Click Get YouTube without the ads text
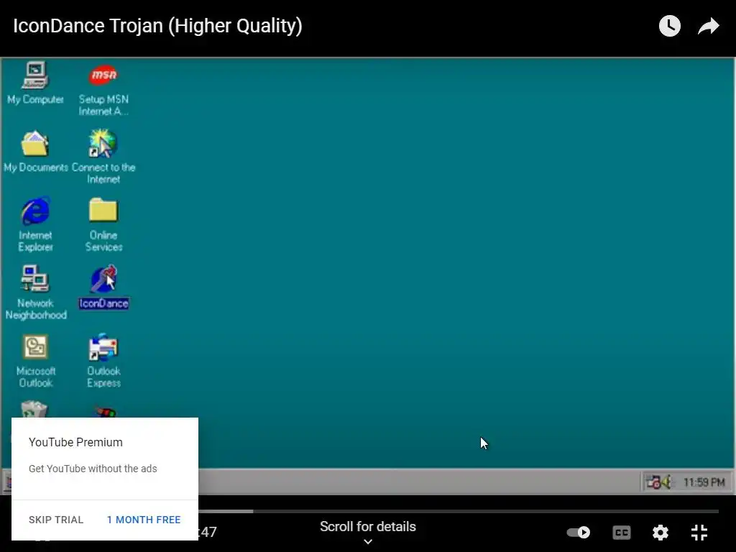 tap(93, 469)
